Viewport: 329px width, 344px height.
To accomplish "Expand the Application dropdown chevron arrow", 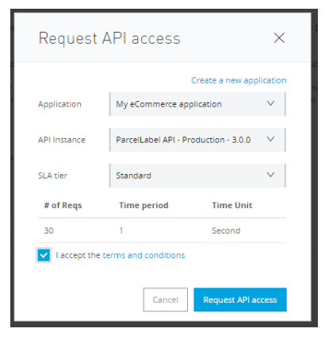I will 270,103.
